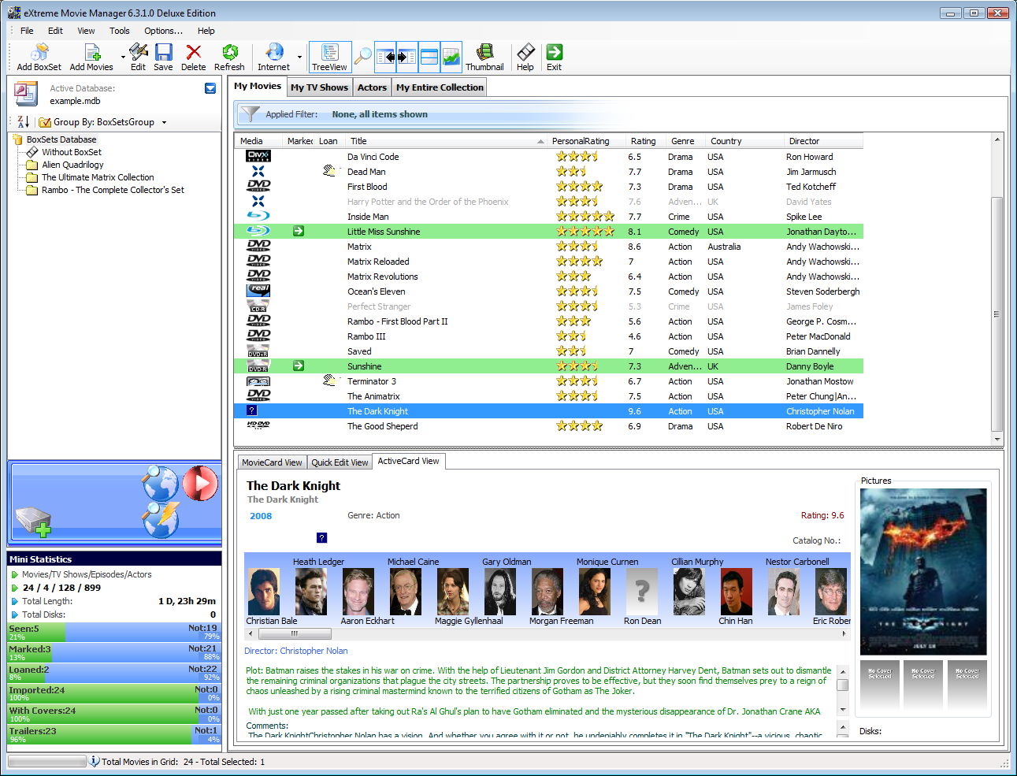1017x776 pixels.
Task: Switch to the Quick Edit View tab
Action: [340, 462]
